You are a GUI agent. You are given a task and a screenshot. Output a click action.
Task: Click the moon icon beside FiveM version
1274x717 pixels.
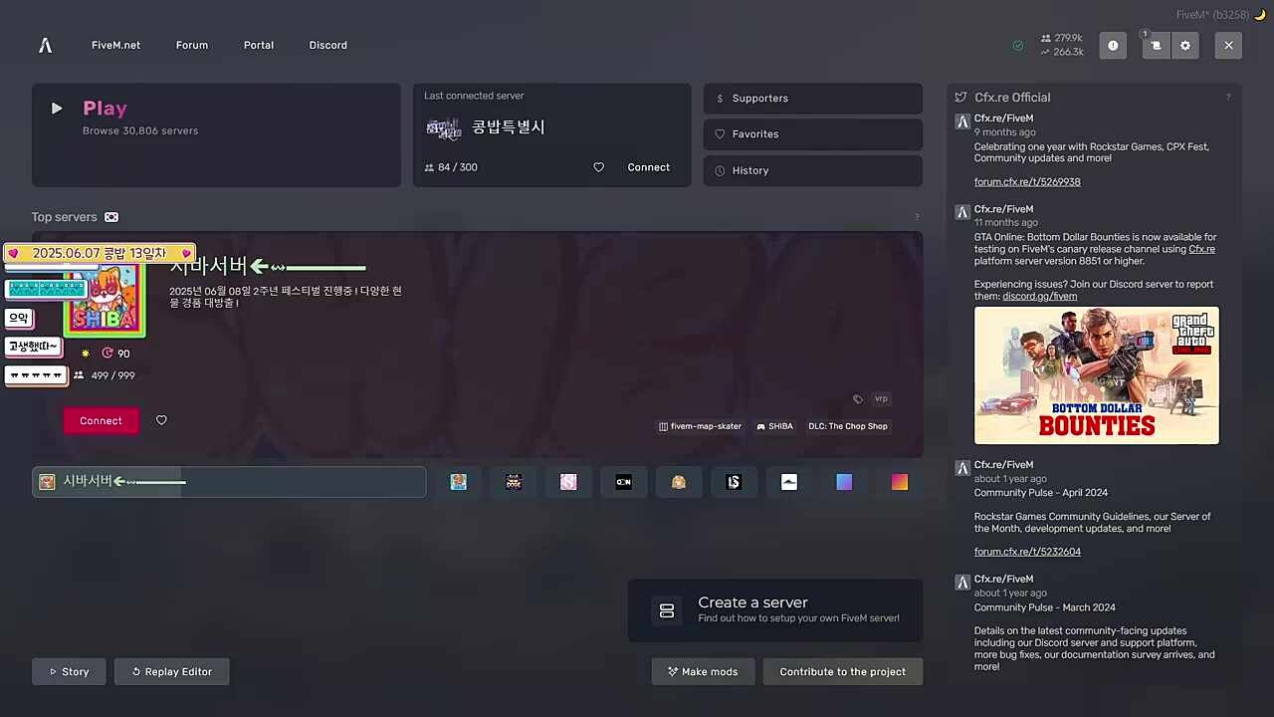coord(1260,15)
